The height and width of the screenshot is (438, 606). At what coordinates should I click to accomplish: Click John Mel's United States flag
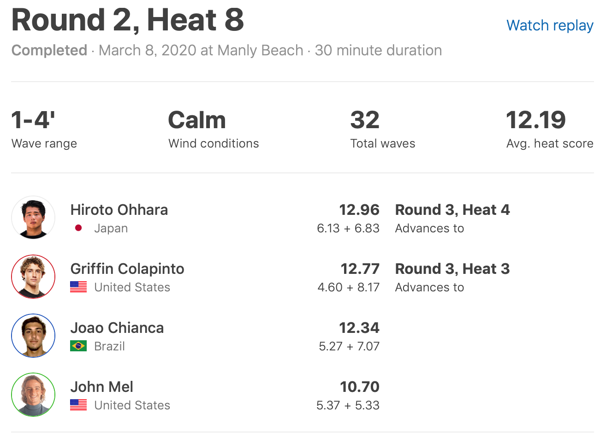coord(78,405)
